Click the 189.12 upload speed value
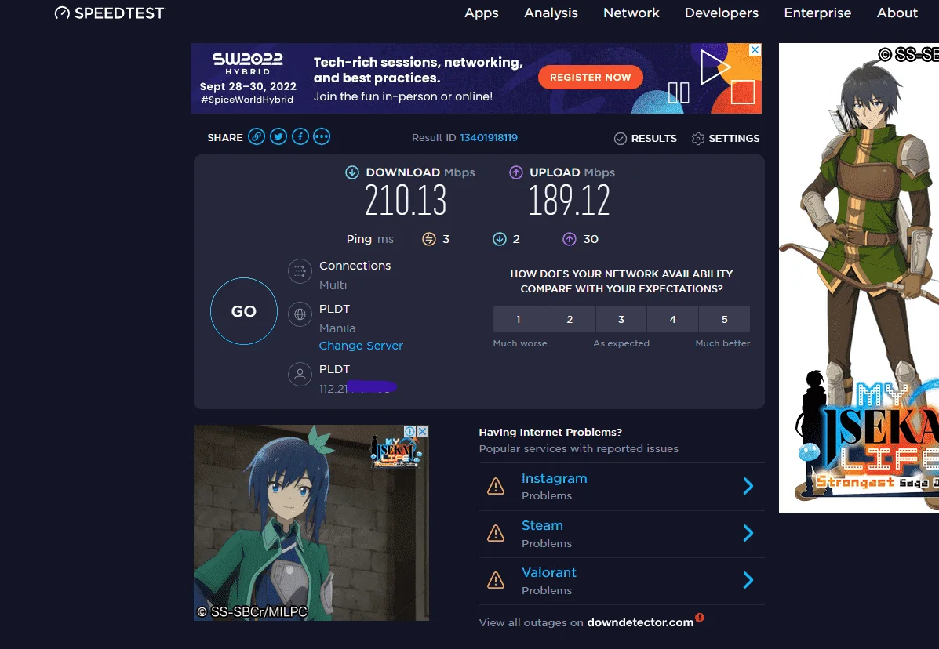Image resolution: width=939 pixels, height=649 pixels. point(569,201)
